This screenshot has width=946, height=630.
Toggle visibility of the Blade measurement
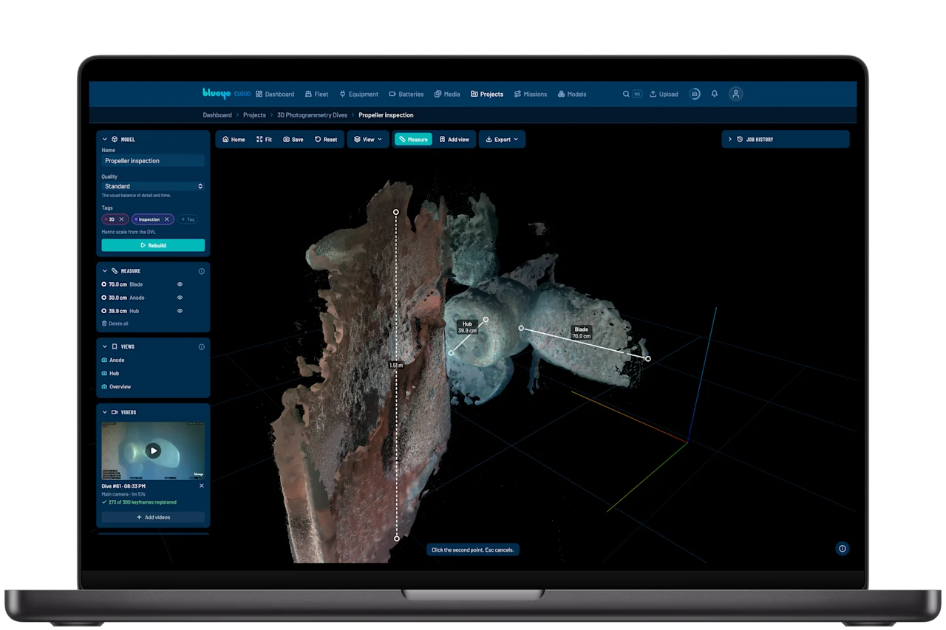180,284
